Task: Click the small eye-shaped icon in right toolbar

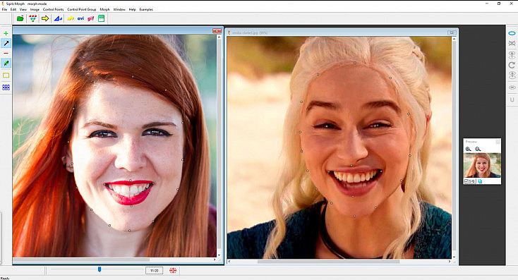Action: (512, 87)
